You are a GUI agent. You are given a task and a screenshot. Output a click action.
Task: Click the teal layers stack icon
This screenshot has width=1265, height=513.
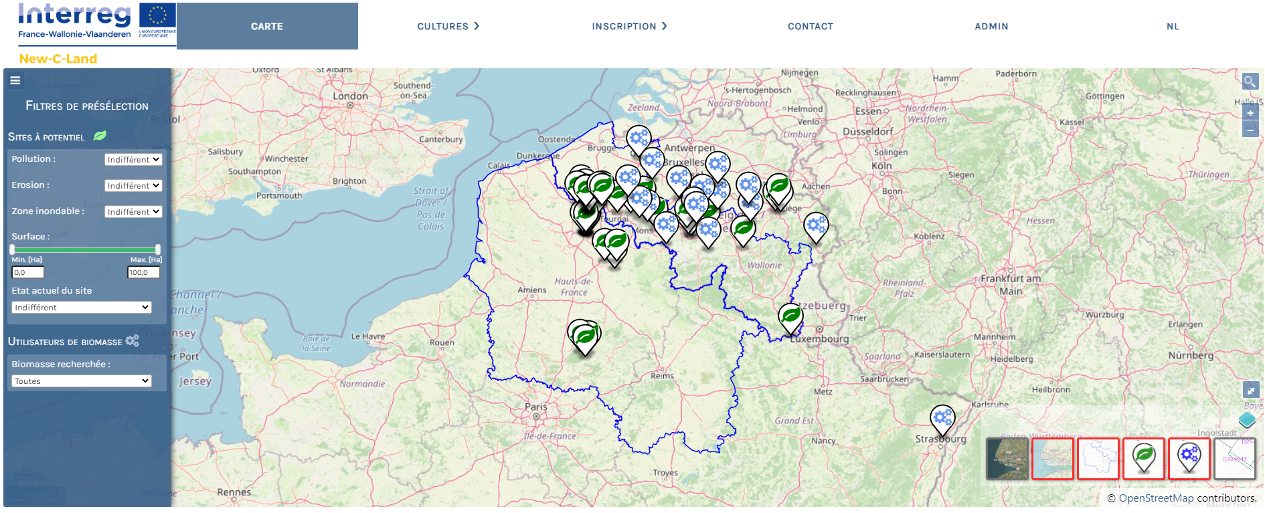pos(1247,420)
